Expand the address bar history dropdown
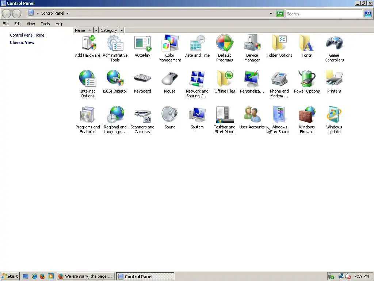Viewport: 374px width, 281px height. pos(271,14)
